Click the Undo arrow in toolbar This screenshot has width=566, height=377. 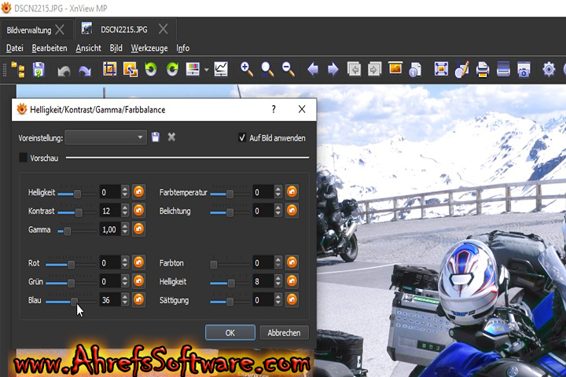pyautogui.click(x=64, y=70)
